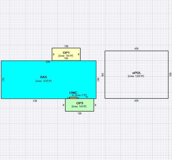The image size is (172, 160).
Task: Select the OP3 section label
Action: pyautogui.click(x=80, y=103)
